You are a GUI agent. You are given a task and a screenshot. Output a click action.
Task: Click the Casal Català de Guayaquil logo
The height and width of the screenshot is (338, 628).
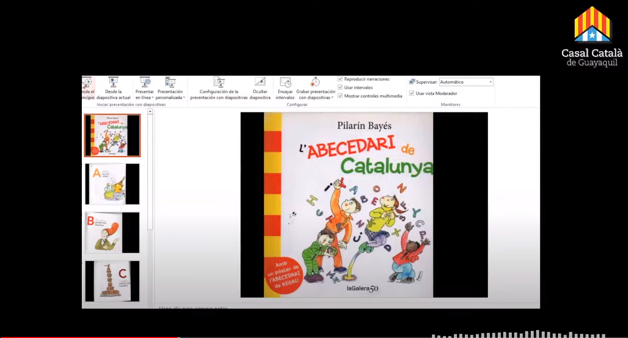click(592, 36)
